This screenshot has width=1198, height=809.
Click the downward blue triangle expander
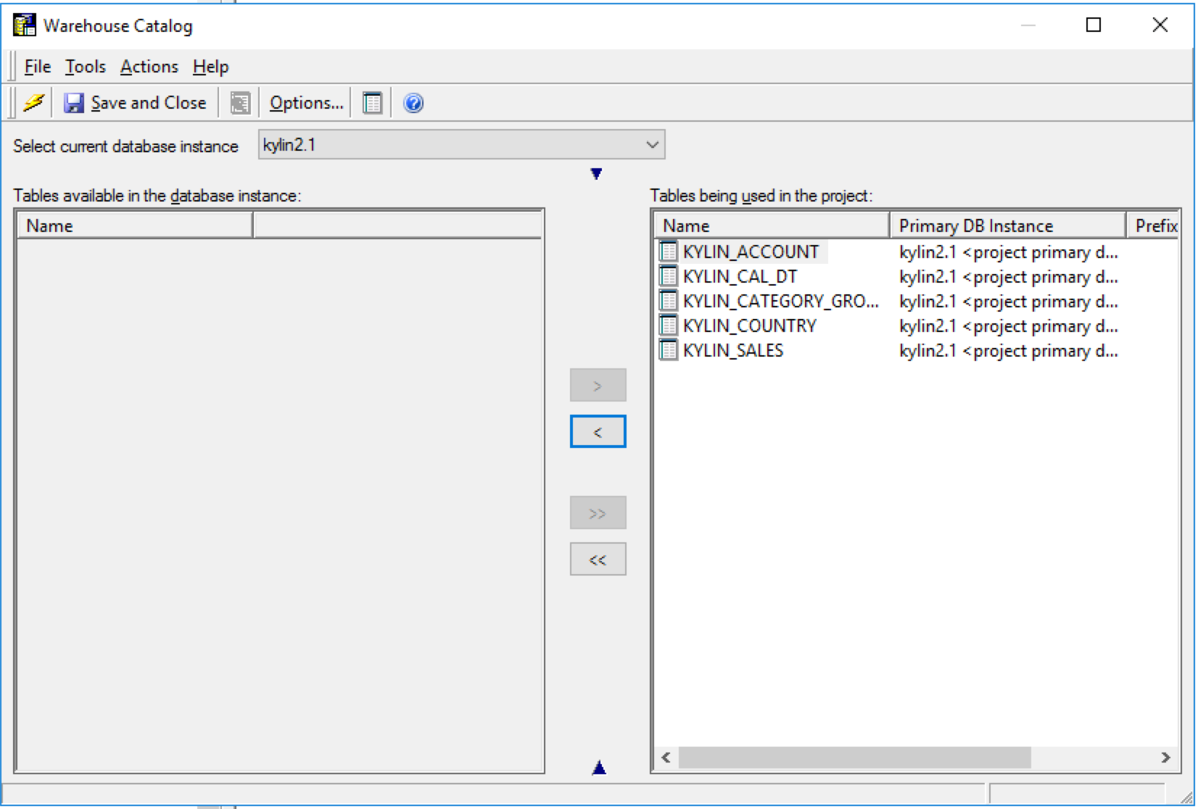[596, 174]
